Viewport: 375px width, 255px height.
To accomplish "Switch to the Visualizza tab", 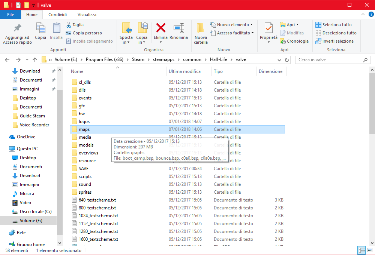I will coord(87,15).
